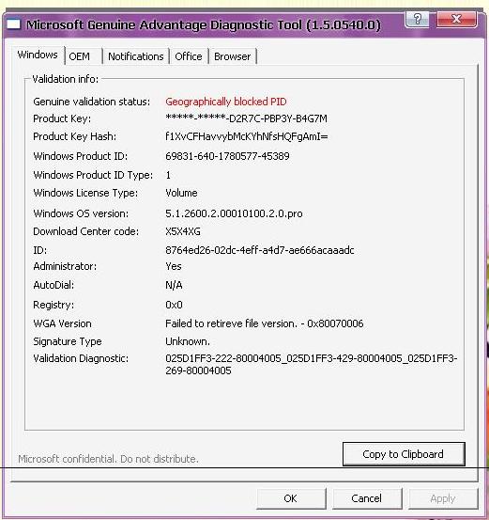Click the question mark help button
Viewport: 489px width, 520px height.
pos(417,19)
